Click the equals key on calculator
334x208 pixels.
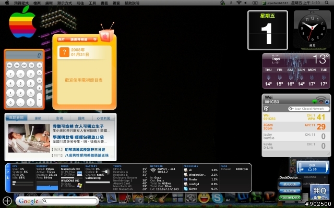[40, 99]
